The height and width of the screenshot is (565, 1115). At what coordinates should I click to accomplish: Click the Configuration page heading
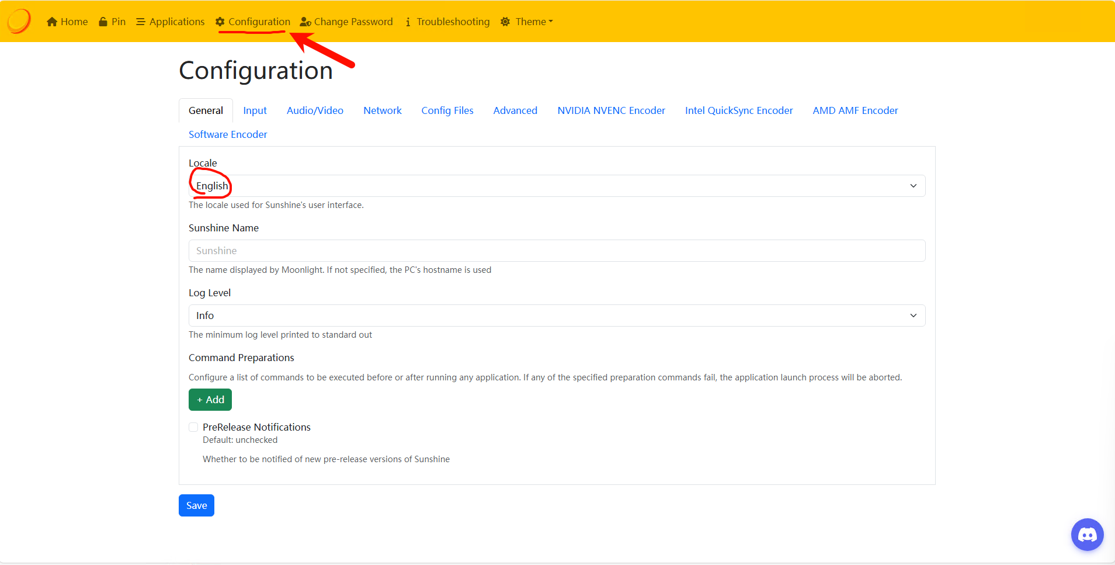pos(256,70)
